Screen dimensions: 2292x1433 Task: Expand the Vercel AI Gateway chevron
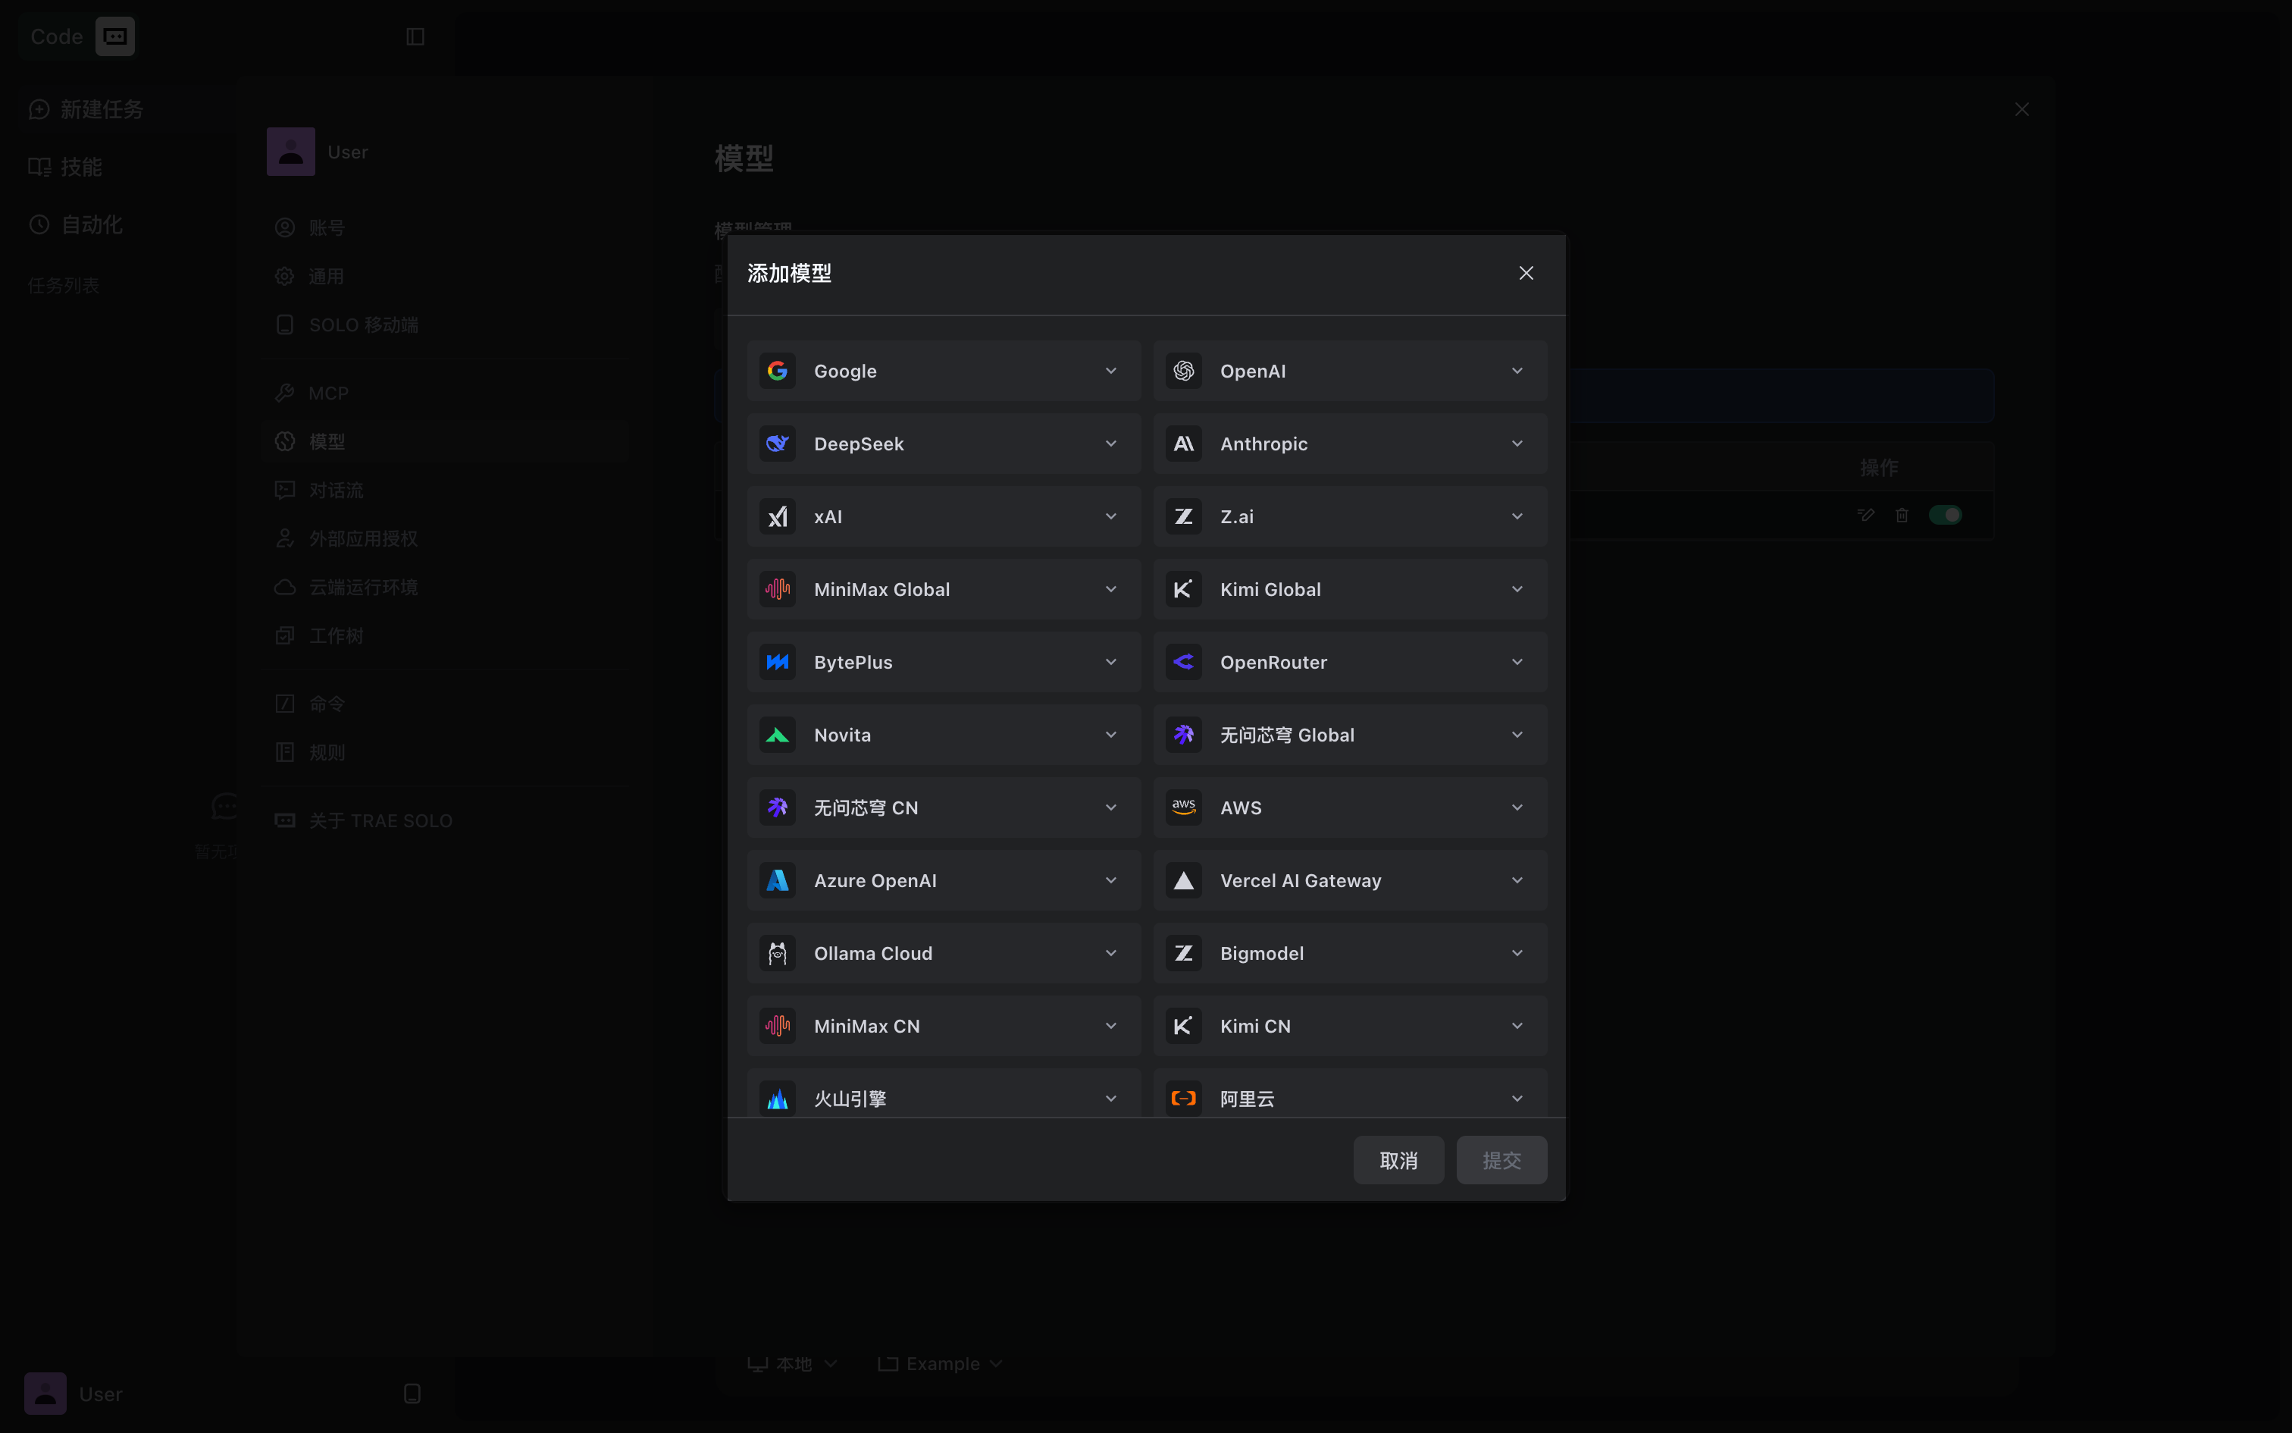click(x=1517, y=880)
